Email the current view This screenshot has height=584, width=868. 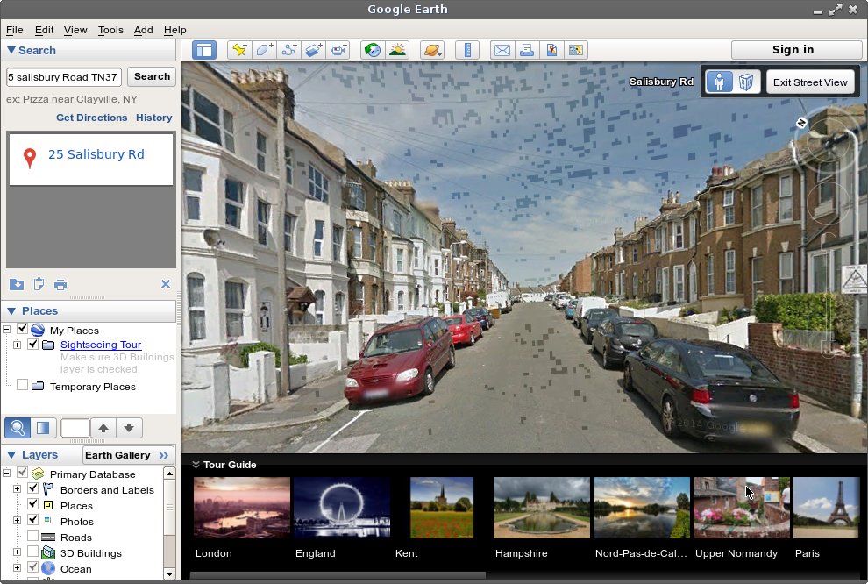pos(502,50)
